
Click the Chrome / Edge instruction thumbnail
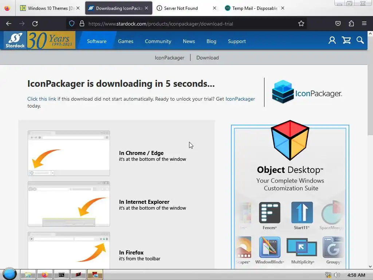(x=69, y=153)
